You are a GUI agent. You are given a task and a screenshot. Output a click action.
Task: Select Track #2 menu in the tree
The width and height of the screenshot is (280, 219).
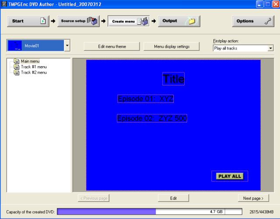click(34, 72)
